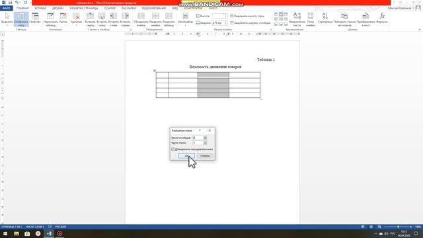
Task: Click the table move handle above the table
Action: coord(154,71)
